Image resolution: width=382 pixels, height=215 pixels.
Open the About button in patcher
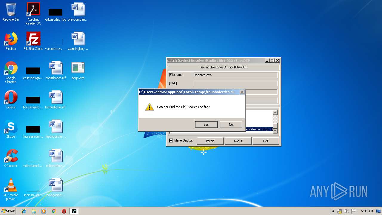(238, 141)
